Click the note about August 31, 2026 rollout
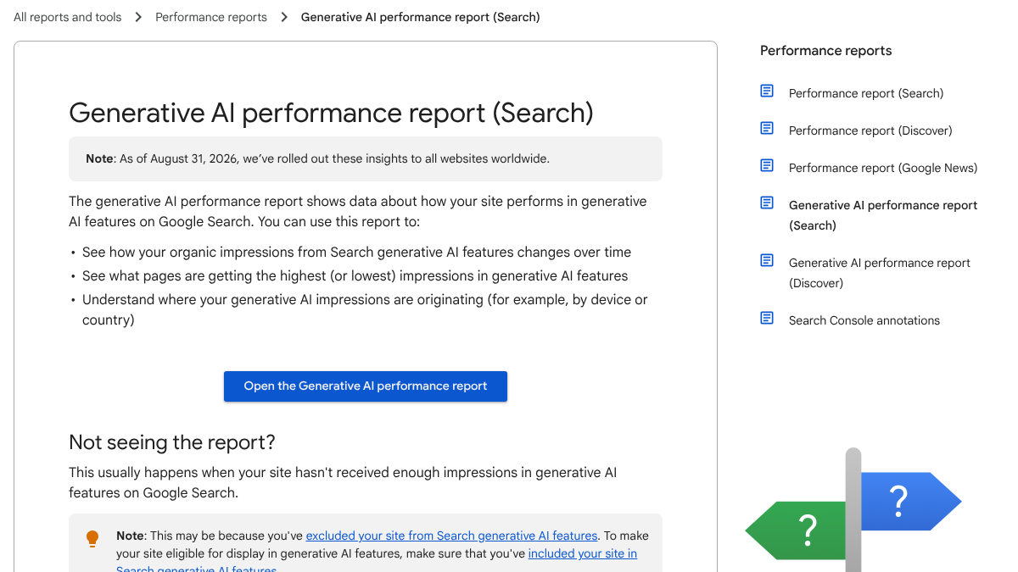The width and height of the screenshot is (1018, 572). pyautogui.click(x=366, y=158)
